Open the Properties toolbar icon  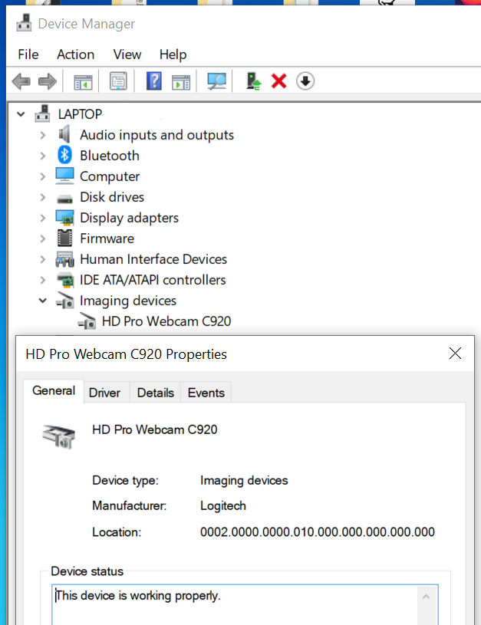tap(118, 81)
